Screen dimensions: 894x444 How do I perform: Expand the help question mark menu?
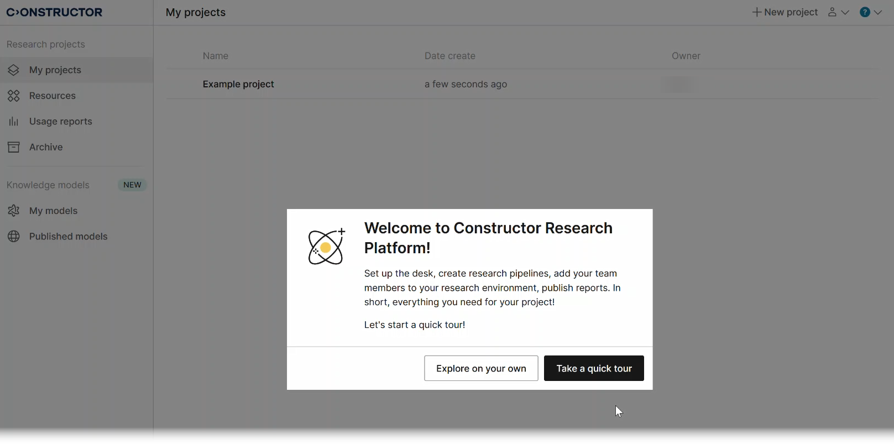[871, 12]
